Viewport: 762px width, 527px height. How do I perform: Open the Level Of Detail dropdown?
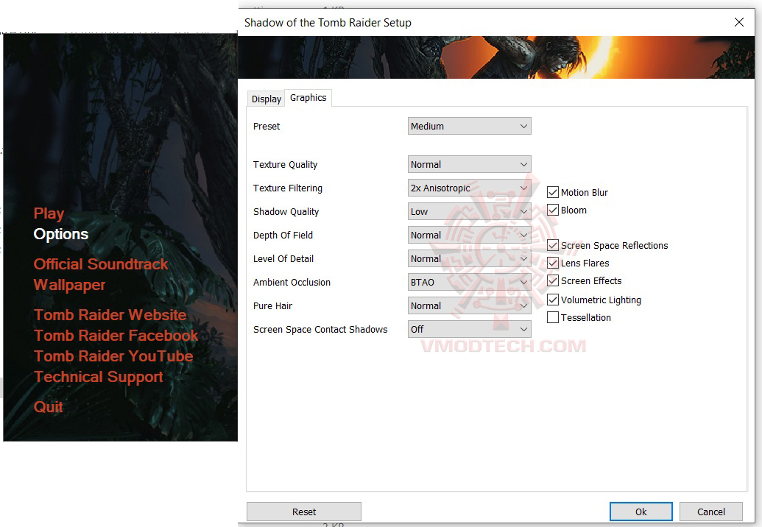(469, 259)
